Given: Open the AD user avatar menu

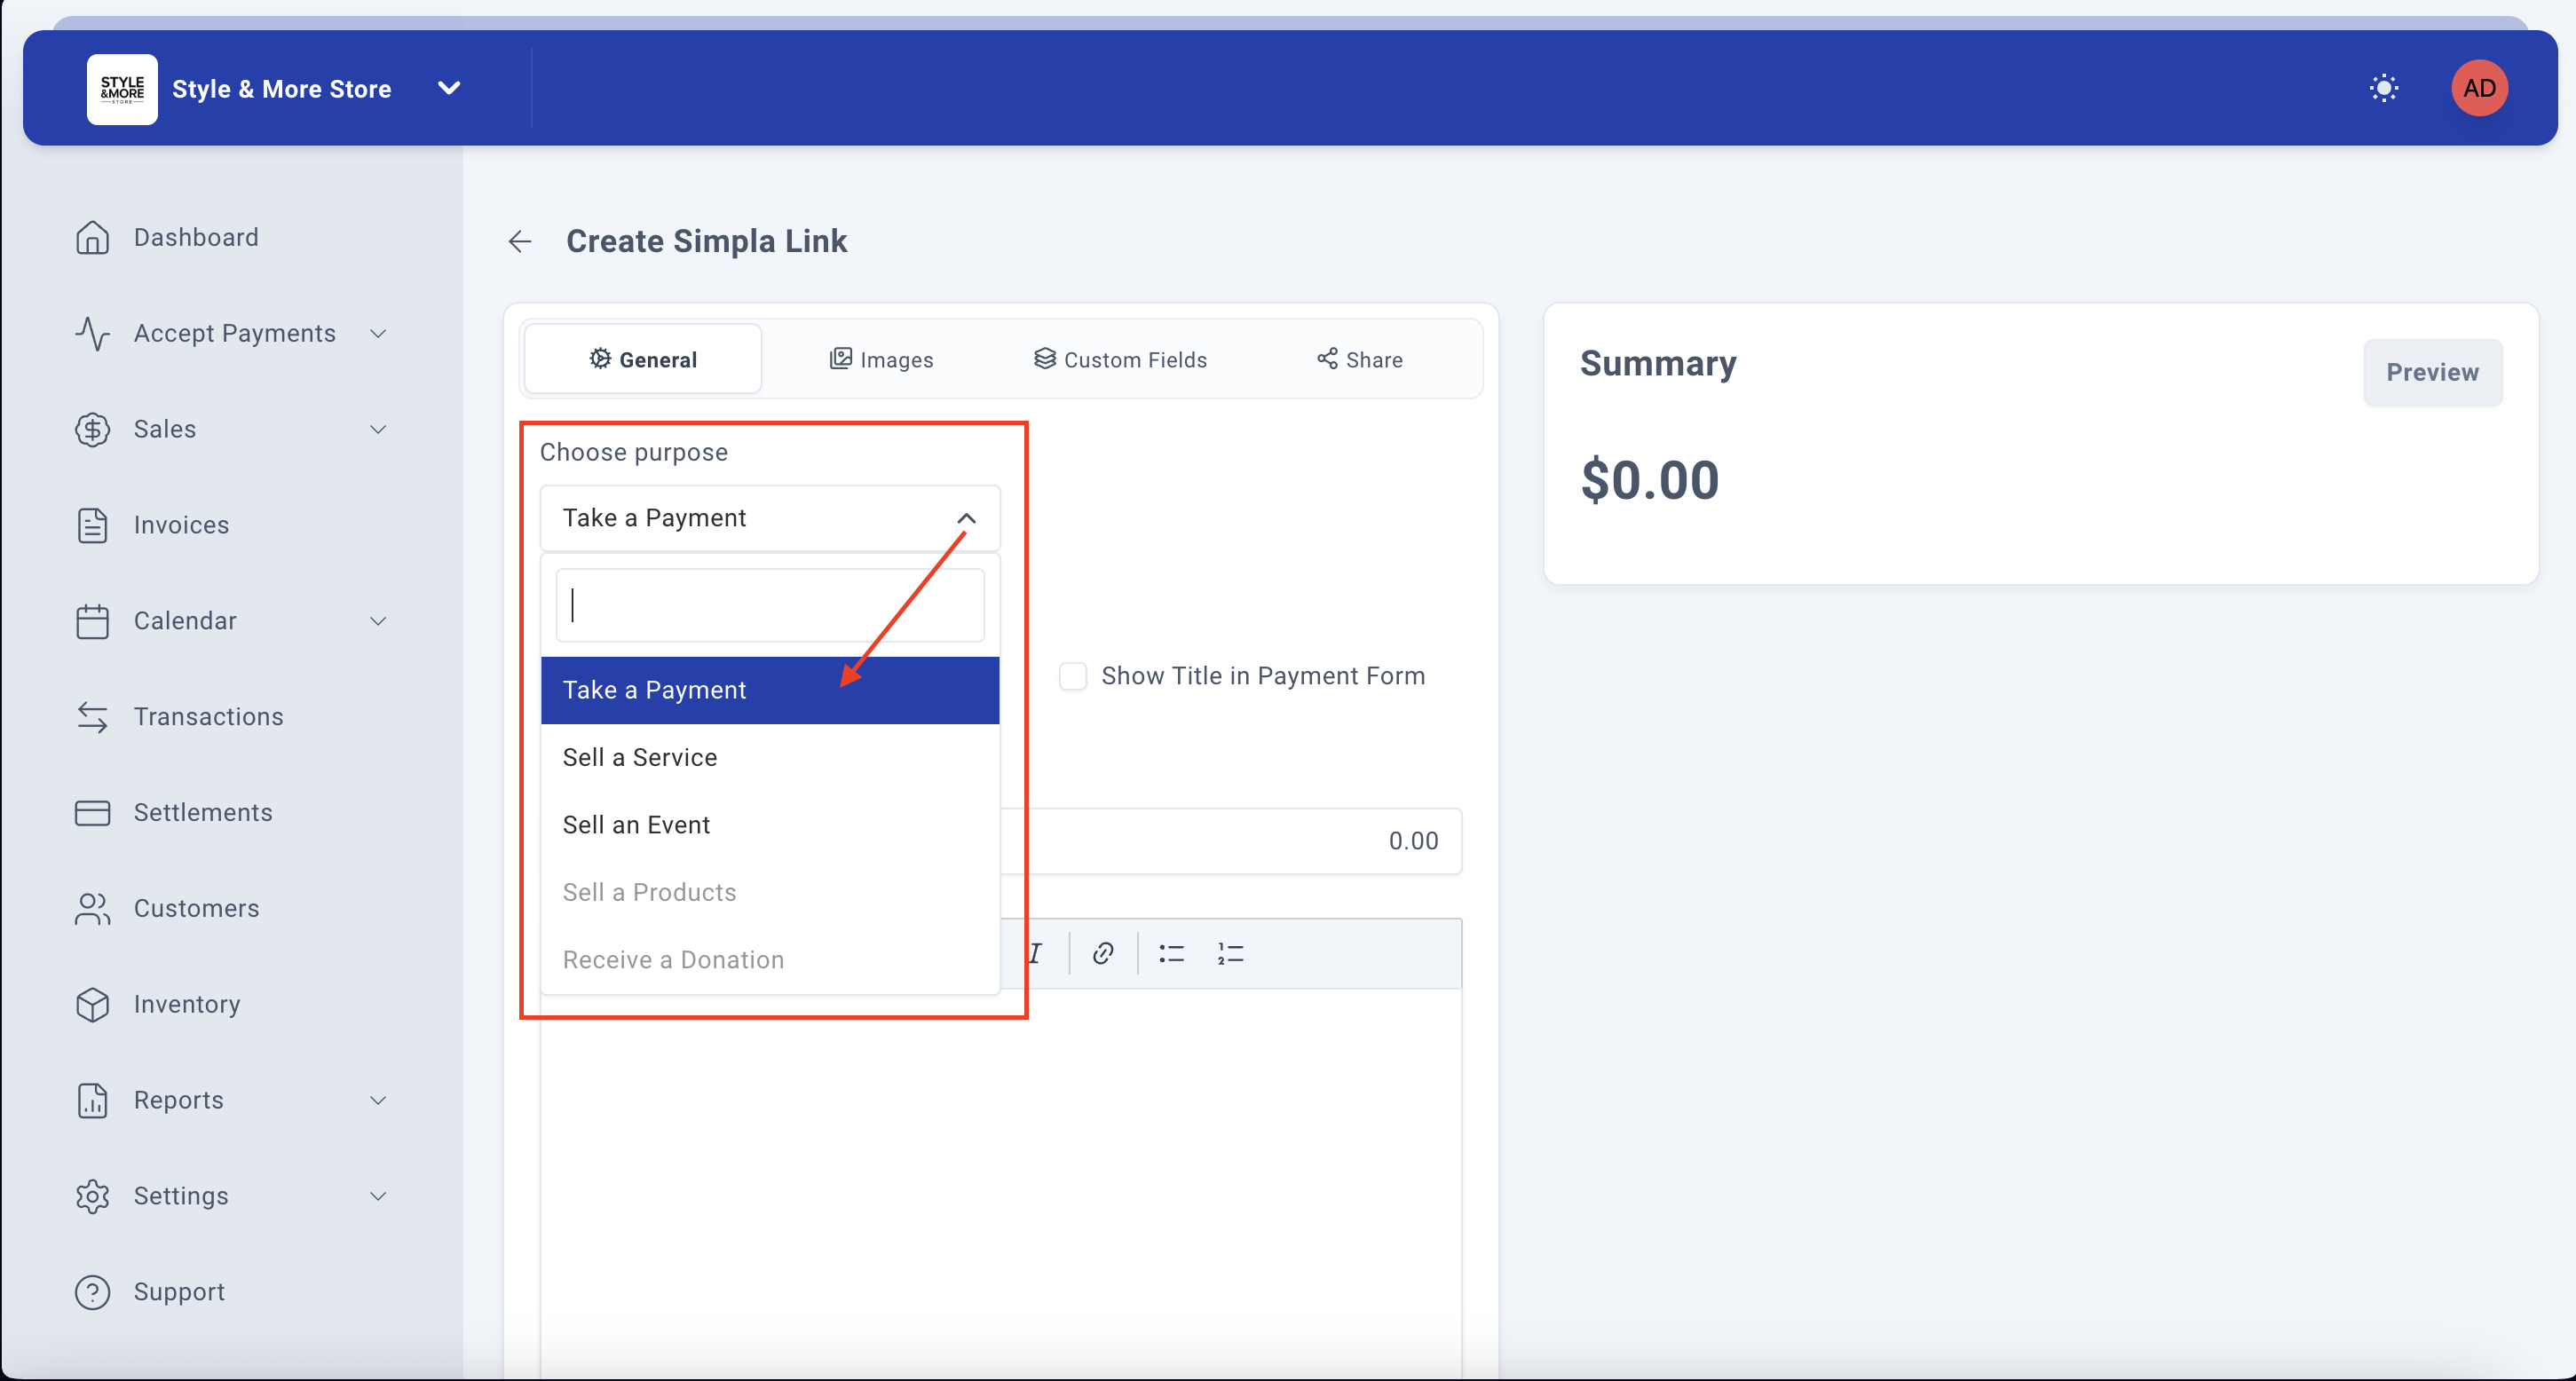Looking at the screenshot, I should click(x=2478, y=88).
